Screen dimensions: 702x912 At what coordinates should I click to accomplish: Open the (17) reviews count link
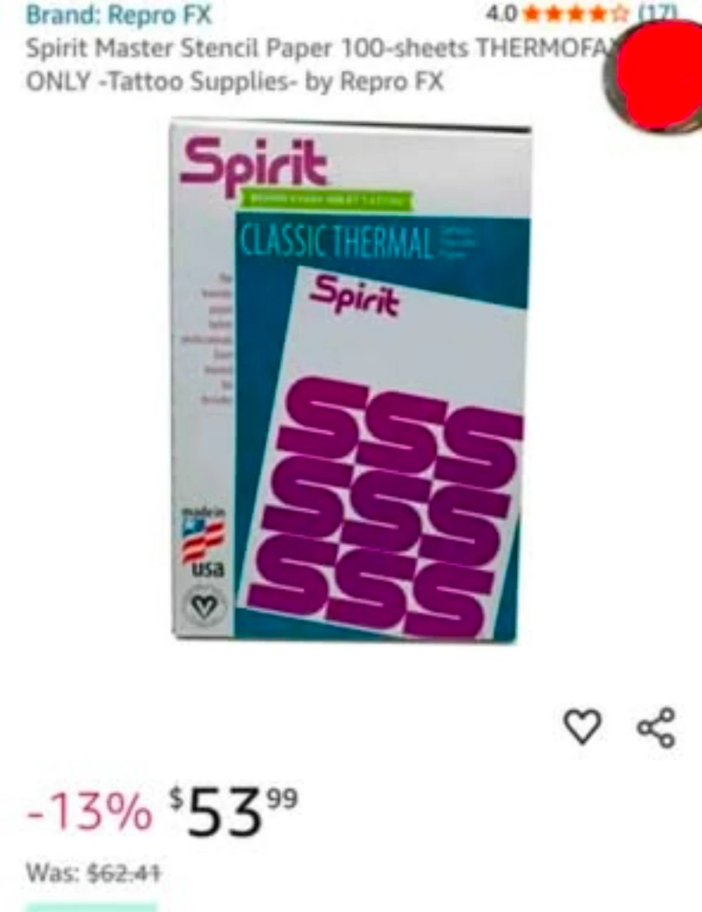[656, 12]
